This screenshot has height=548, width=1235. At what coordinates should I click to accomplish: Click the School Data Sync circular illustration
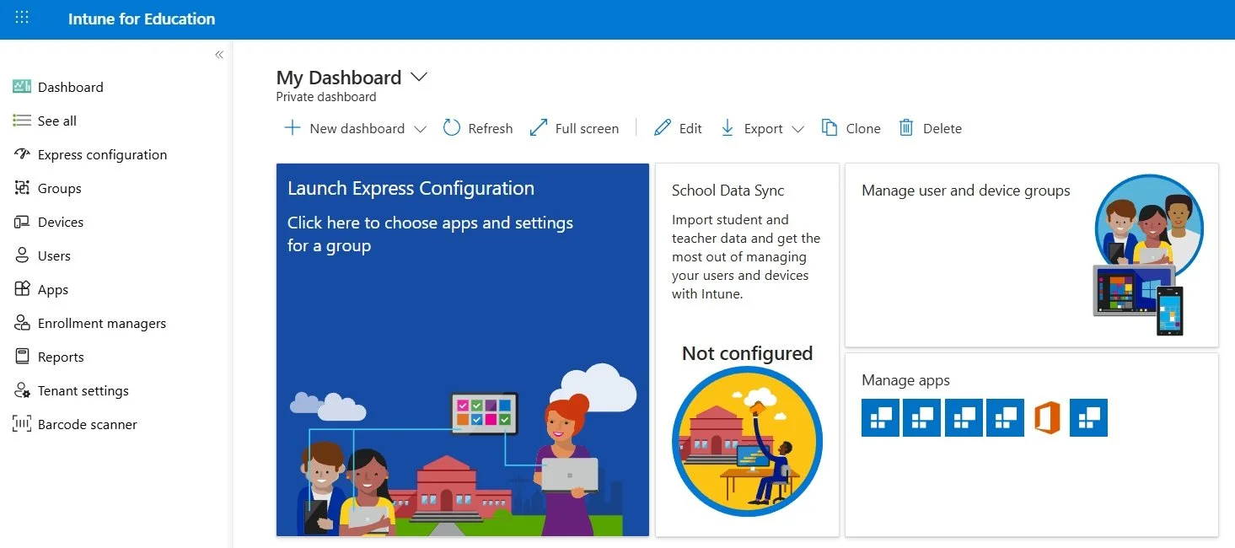(x=747, y=442)
